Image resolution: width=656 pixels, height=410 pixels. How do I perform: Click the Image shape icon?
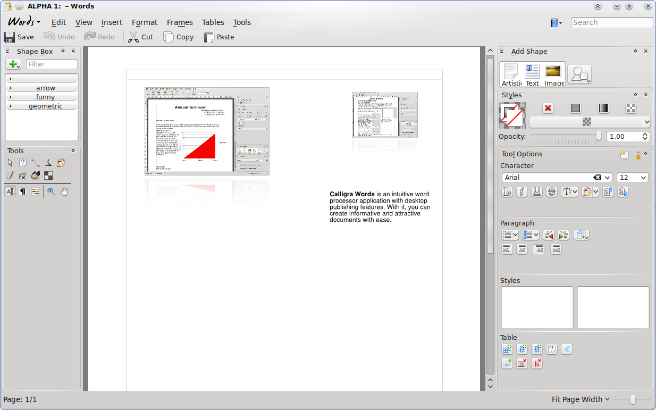coord(553,74)
